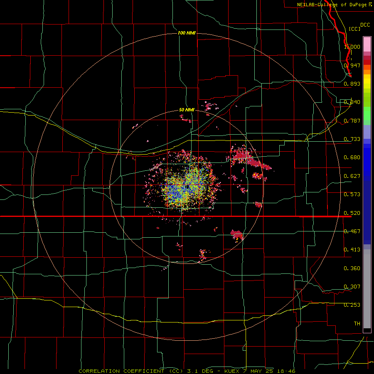The image size is (374, 374).
Task: Pick the bright green color bar segment
Action: tap(367, 113)
